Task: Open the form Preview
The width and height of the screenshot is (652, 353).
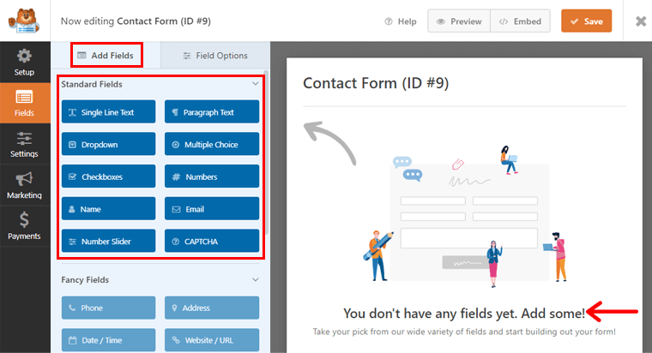Action: (459, 21)
